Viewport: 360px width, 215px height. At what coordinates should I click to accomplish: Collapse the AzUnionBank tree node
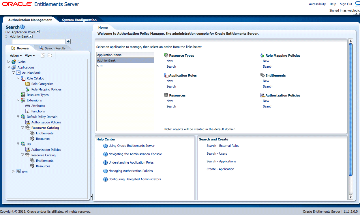pyautogui.click(x=14, y=73)
